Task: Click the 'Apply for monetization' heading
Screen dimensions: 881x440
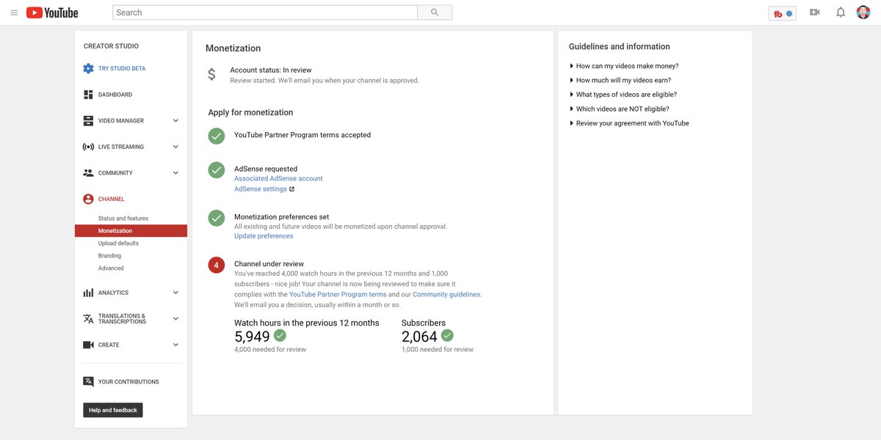Action: pyautogui.click(x=250, y=112)
